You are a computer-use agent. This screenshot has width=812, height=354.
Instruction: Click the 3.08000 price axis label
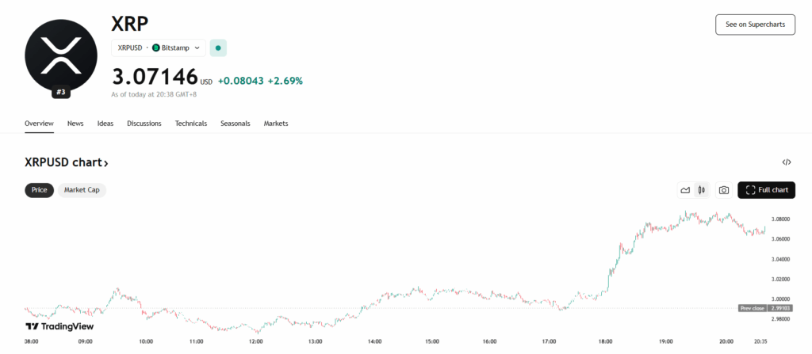tap(780, 219)
